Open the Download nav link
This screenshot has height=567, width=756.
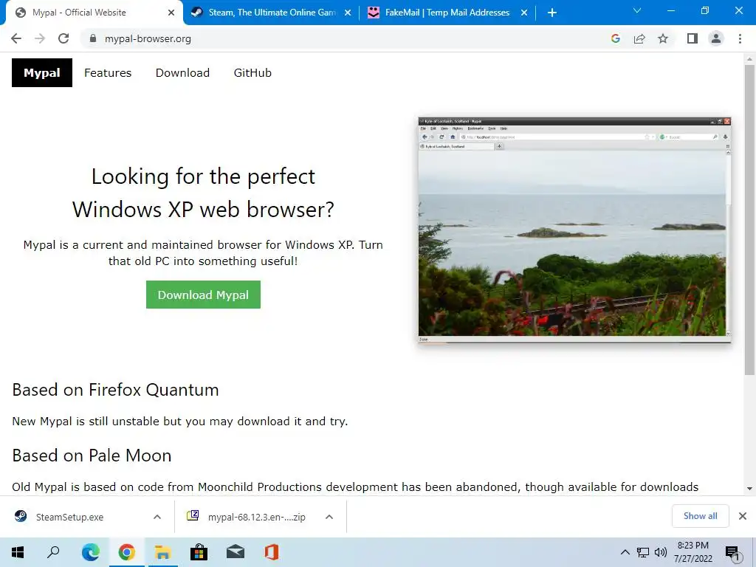pos(183,73)
